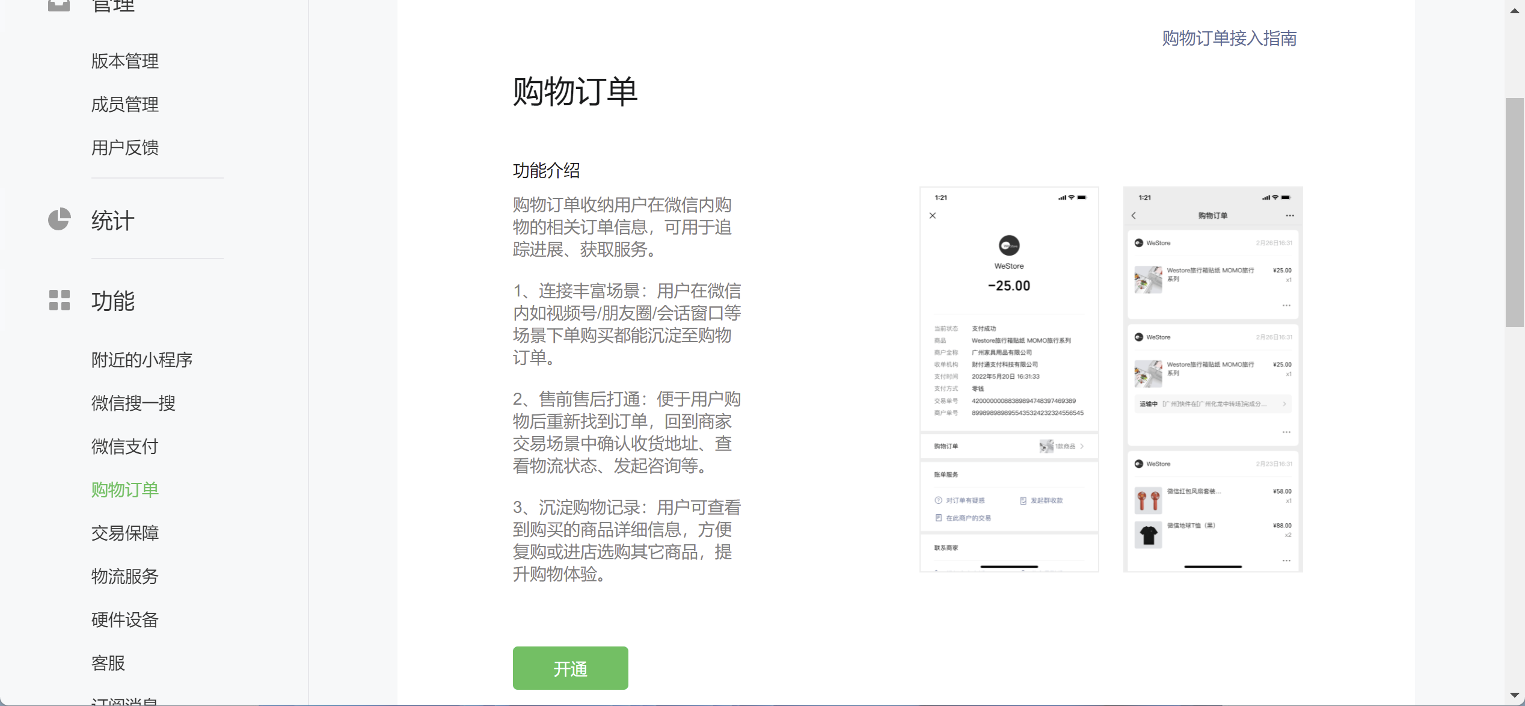Select the highlighted 购物订单 item
The image size is (1525, 706).
[124, 490]
